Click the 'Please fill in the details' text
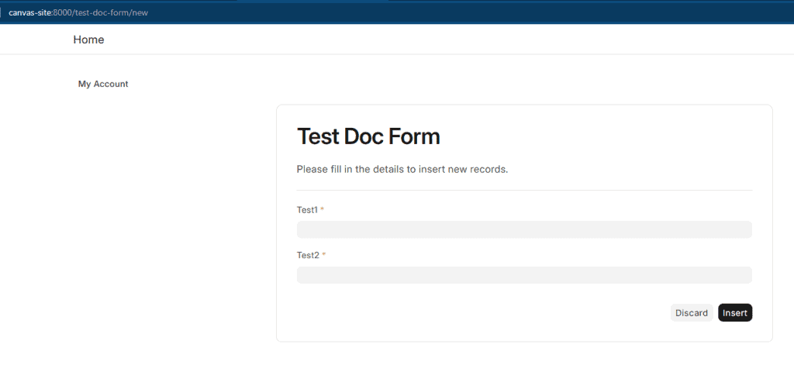 402,169
